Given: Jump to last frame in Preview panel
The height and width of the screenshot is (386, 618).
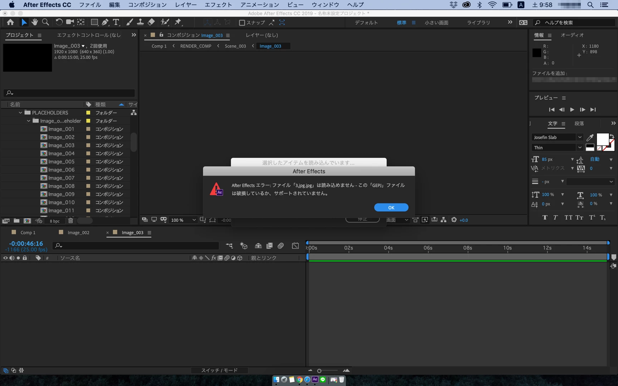Looking at the screenshot, I should click(593, 110).
